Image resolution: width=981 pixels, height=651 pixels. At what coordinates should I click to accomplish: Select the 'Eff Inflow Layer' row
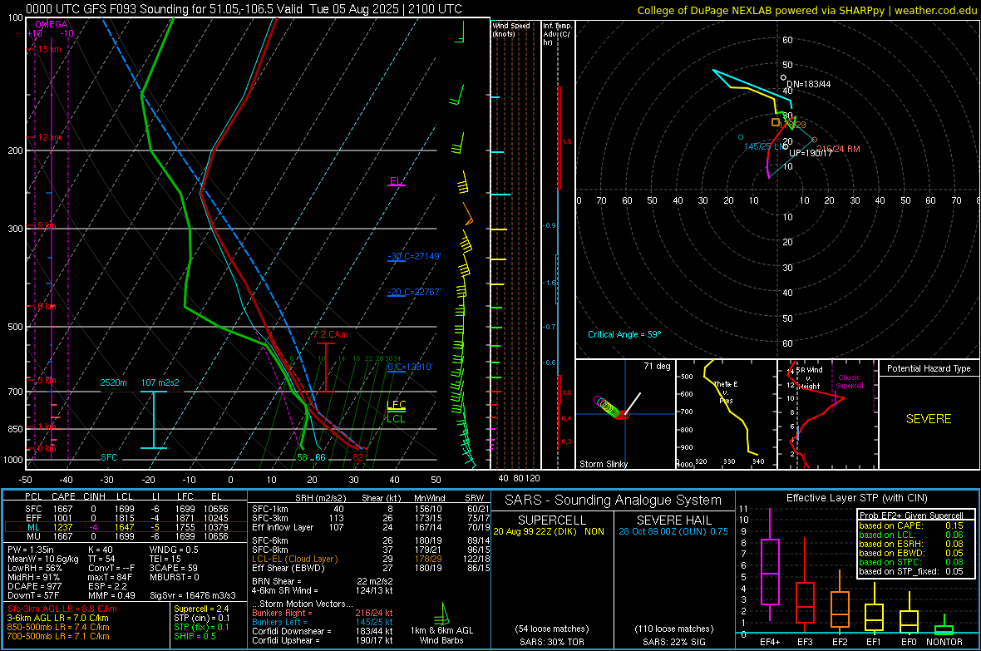coord(371,527)
